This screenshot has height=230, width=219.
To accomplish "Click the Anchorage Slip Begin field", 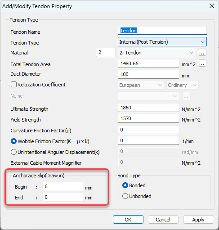I will (x=63, y=186).
